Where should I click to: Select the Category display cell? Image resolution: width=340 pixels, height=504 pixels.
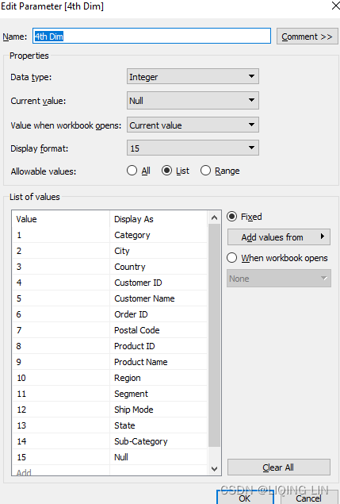(x=159, y=235)
